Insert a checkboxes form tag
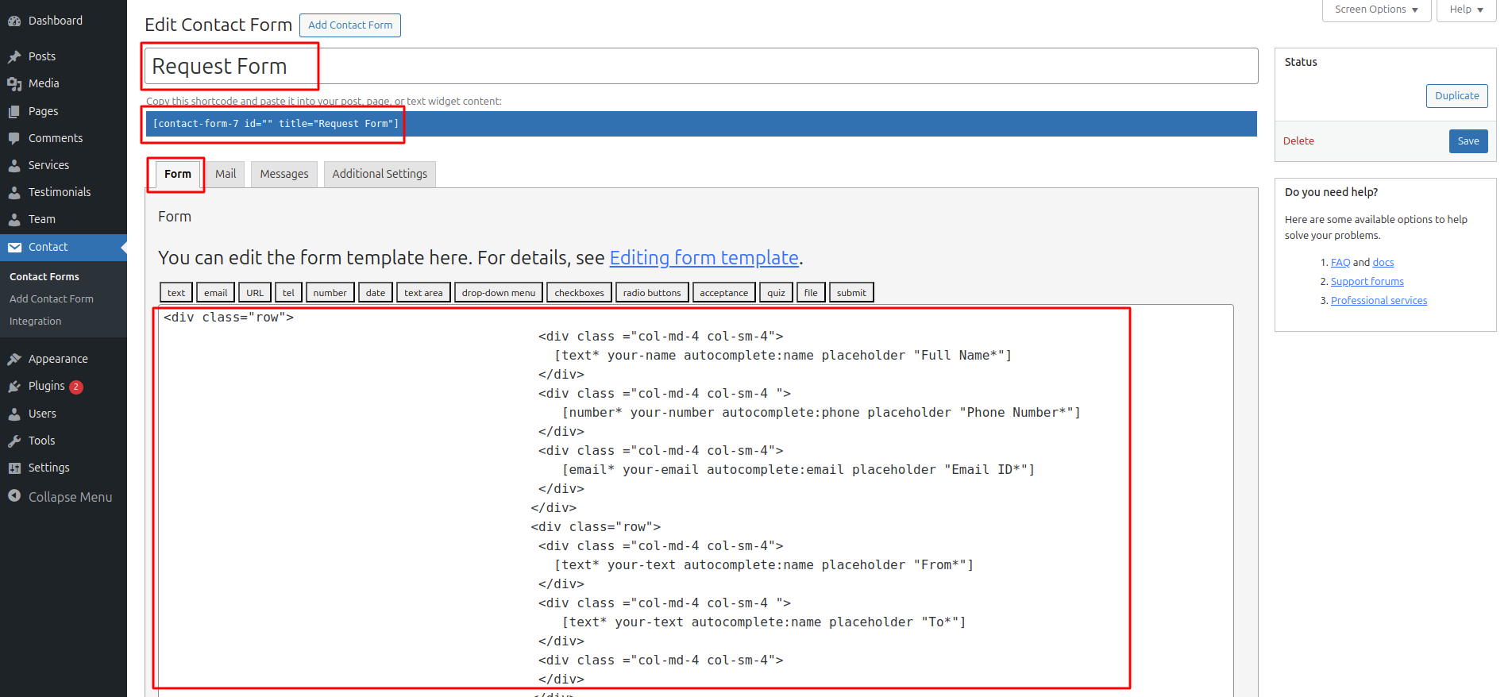The width and height of the screenshot is (1512, 697). point(579,293)
